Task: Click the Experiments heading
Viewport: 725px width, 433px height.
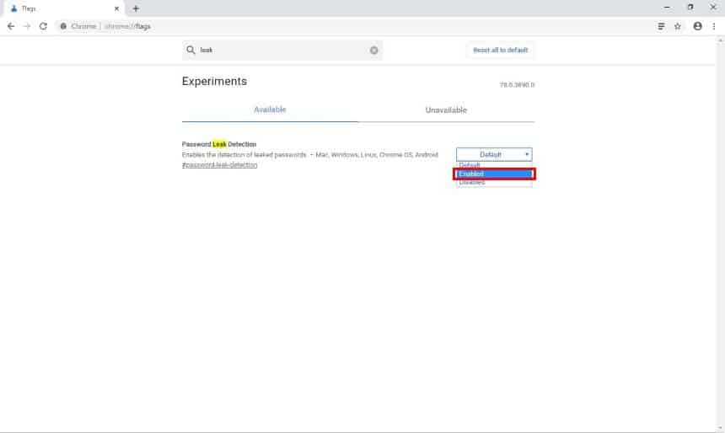Action: pos(214,82)
